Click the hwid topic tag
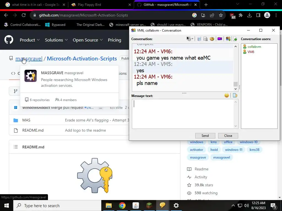282x211 pixels. click(x=214, y=150)
